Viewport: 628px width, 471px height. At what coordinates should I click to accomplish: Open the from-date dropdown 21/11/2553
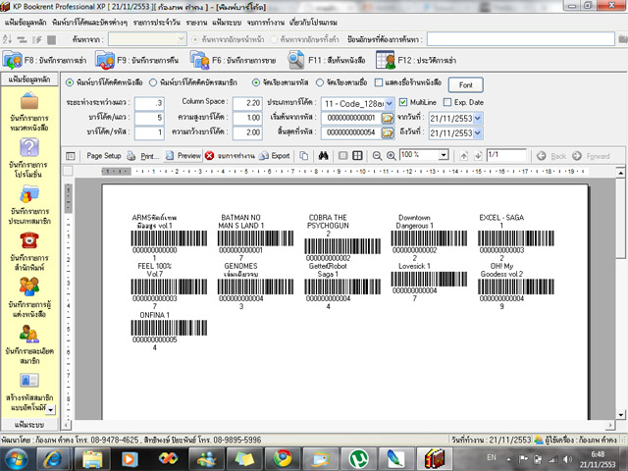478,118
